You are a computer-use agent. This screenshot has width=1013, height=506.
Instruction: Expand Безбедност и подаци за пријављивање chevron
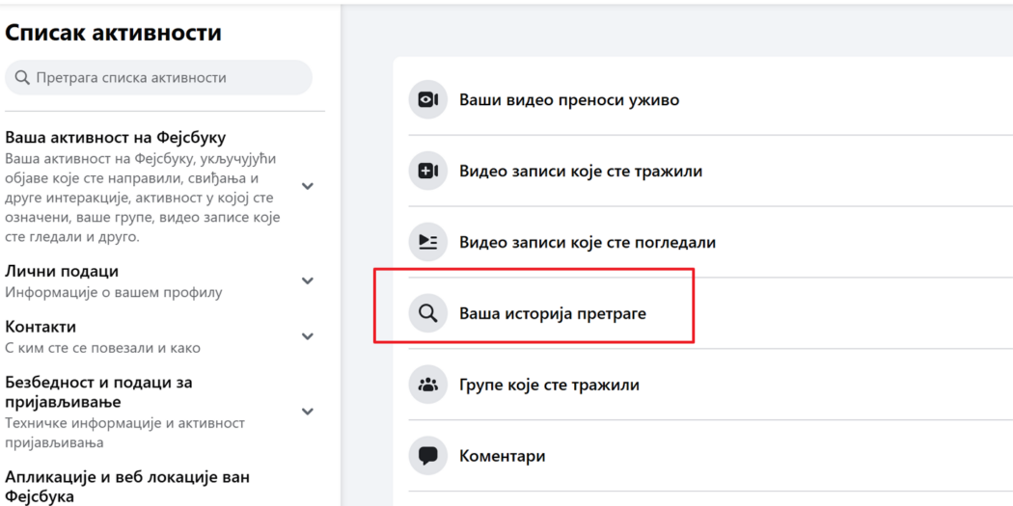[x=308, y=412]
